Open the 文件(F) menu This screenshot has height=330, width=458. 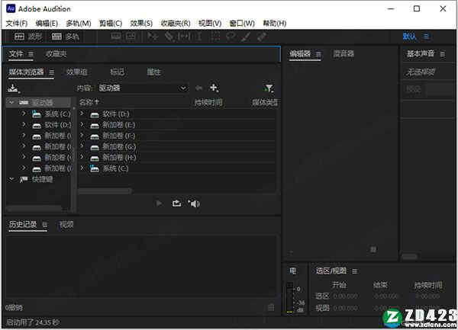pos(17,24)
